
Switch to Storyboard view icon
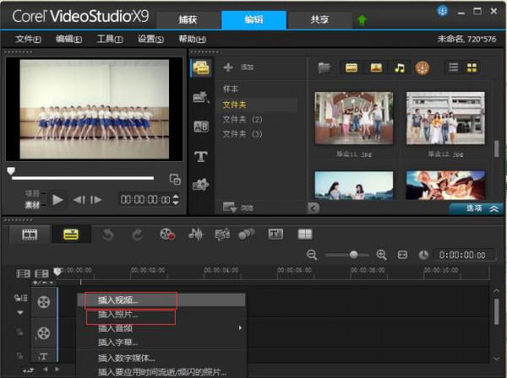(30, 234)
